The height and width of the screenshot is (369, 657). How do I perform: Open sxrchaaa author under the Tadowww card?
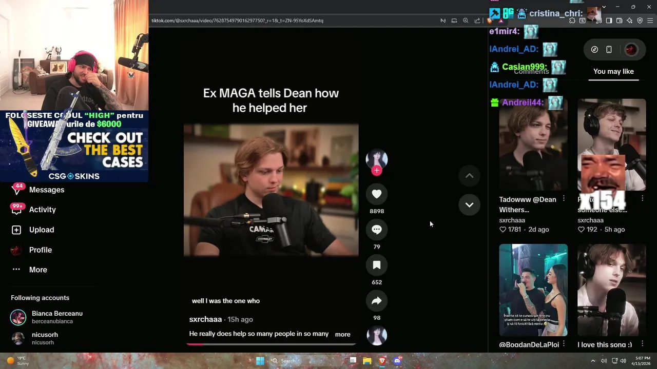point(512,220)
